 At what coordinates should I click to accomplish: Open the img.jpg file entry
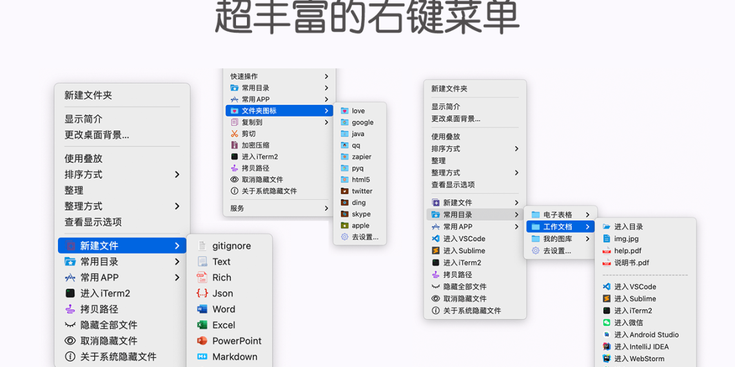[626, 239]
